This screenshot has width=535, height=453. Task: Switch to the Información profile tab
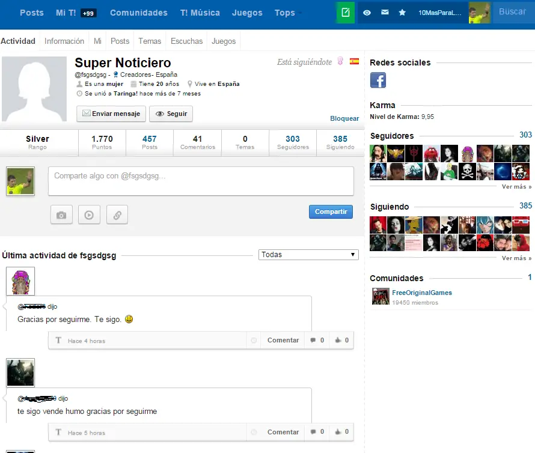64,41
